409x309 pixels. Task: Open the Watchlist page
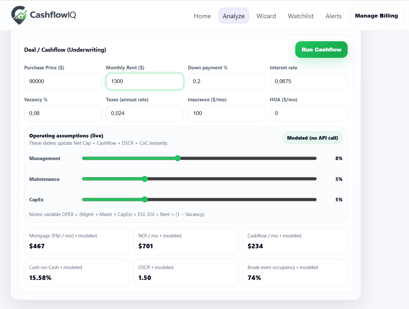pyautogui.click(x=300, y=16)
